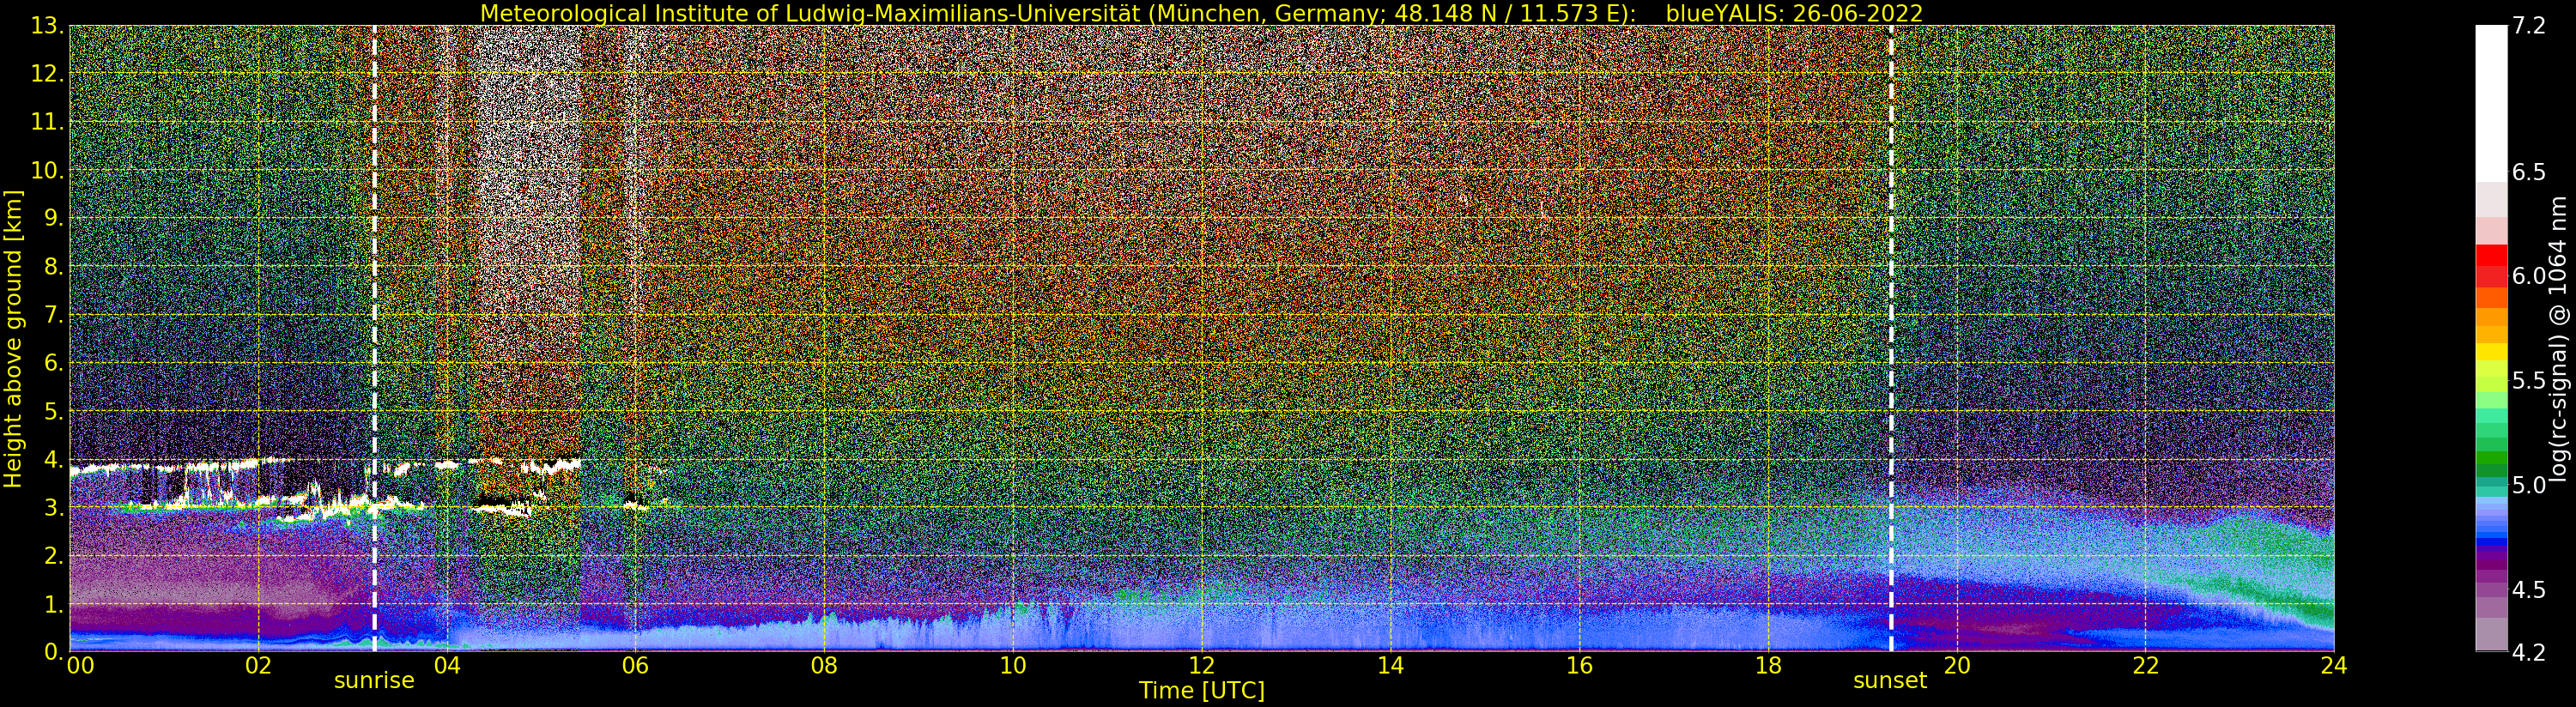Click time tick label '08'
This screenshot has width=2576, height=707.
(824, 665)
